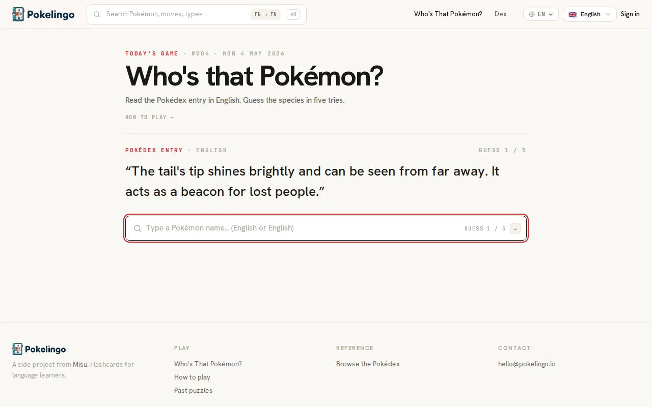Click the POKÉDEX ENTRY label
Screen dimensions: 652x407
[154, 150]
